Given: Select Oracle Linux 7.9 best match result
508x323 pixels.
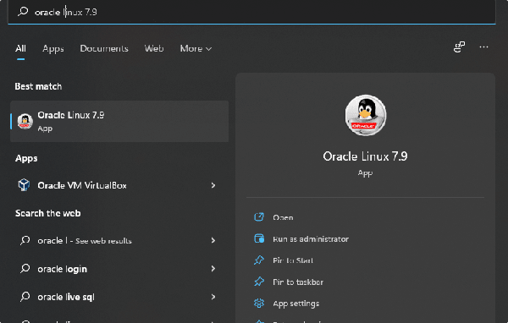Looking at the screenshot, I should pos(119,122).
